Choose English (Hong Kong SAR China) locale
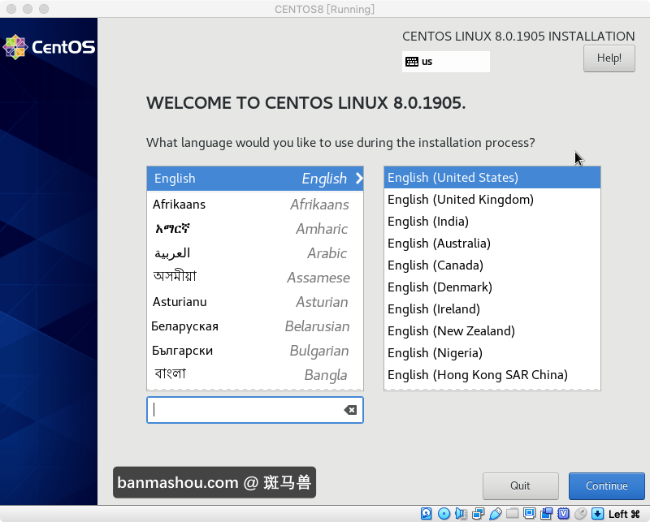 [492, 375]
